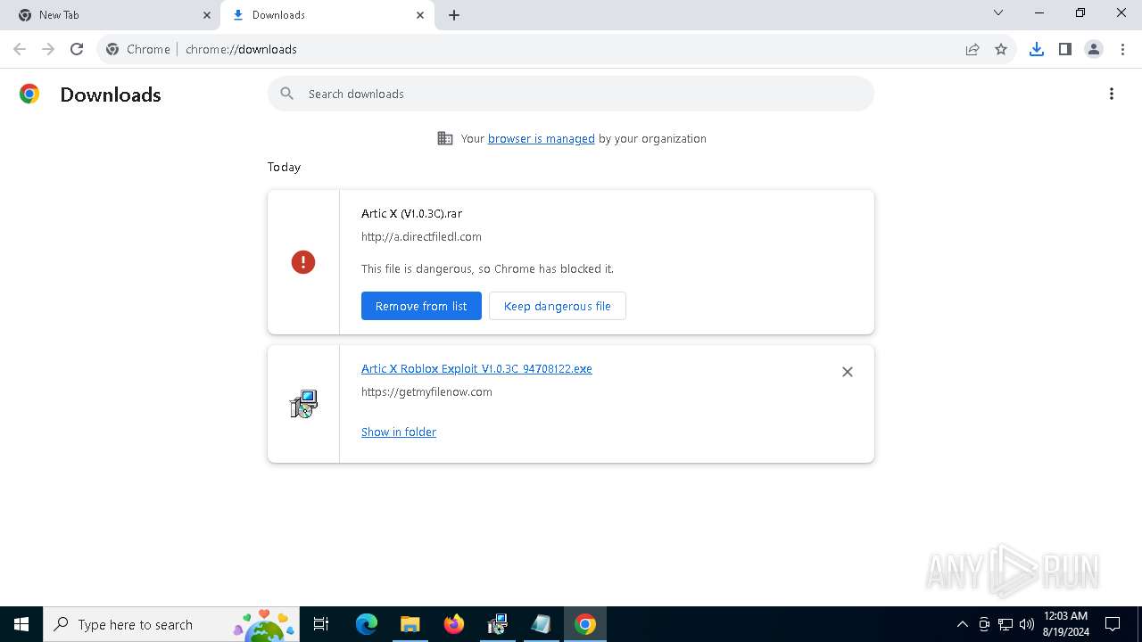Click the Chrome taskbar icon

(x=585, y=624)
